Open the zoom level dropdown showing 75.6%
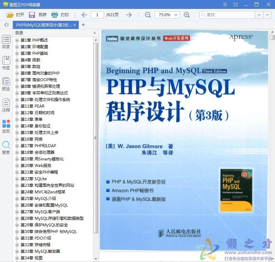 tap(167, 15)
